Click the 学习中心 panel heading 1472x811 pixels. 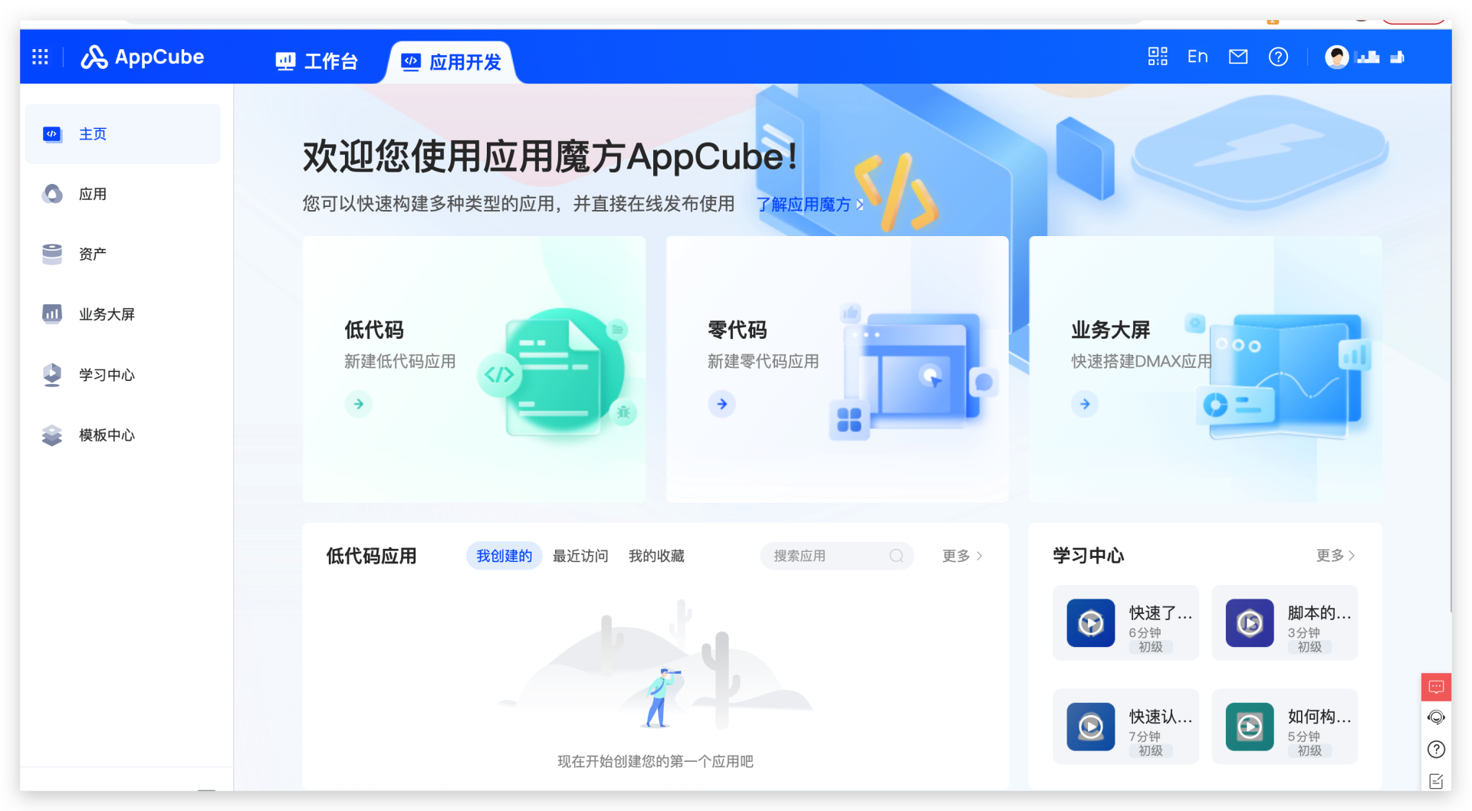coord(1088,555)
